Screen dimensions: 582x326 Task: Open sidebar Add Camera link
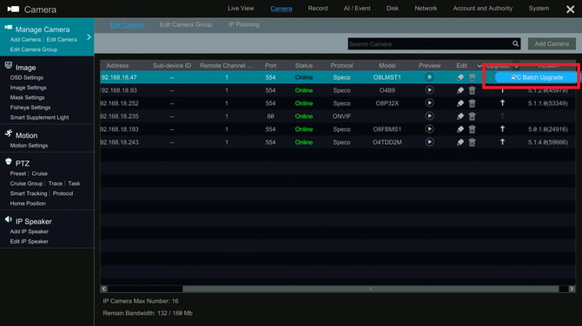coord(25,39)
